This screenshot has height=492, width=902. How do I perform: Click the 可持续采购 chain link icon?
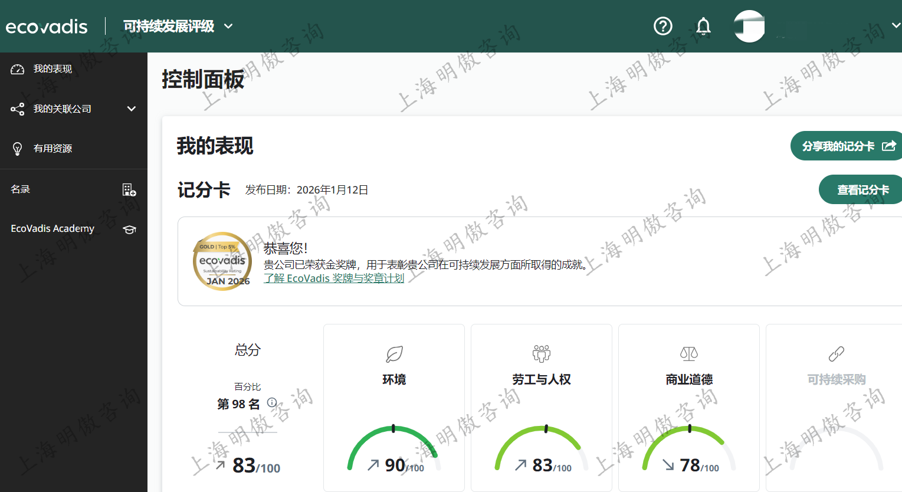(x=836, y=354)
